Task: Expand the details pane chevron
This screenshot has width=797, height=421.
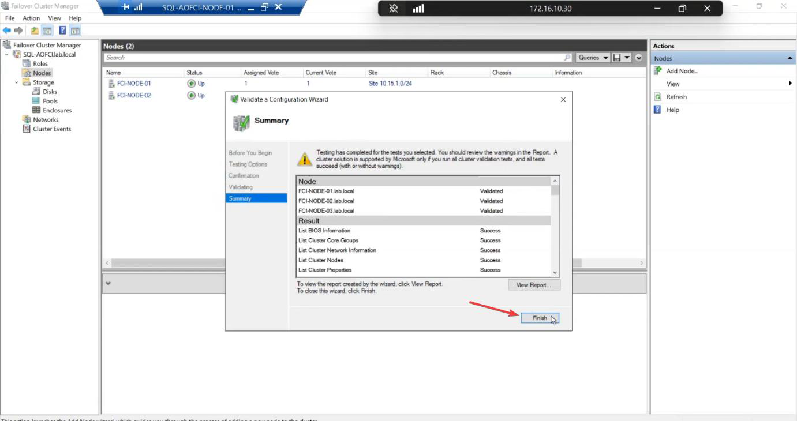Action: pyautogui.click(x=108, y=284)
